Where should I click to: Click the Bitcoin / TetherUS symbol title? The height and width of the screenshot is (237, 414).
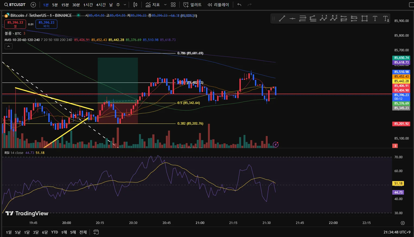point(41,15)
